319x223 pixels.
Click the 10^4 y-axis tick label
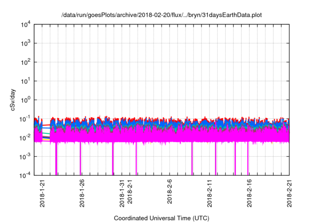coord(25,25)
